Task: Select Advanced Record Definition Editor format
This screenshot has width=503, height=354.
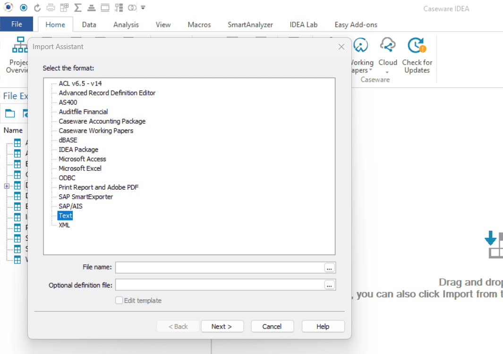Action: 107,93
